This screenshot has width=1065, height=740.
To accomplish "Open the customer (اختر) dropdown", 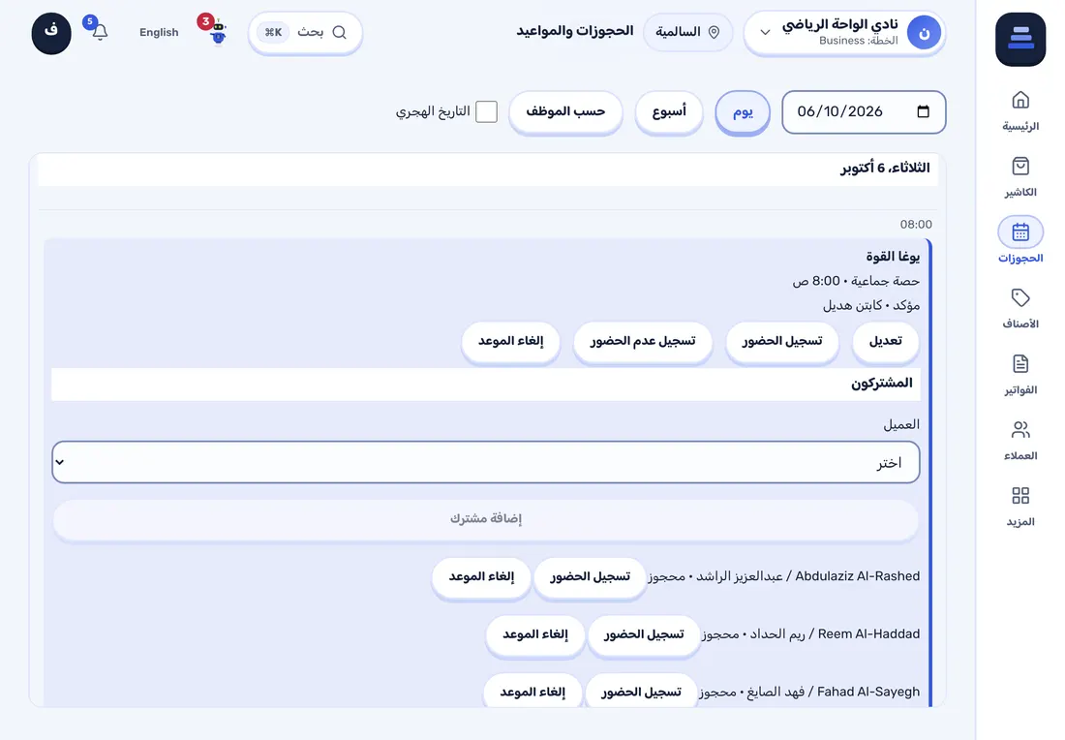I will (x=486, y=462).
